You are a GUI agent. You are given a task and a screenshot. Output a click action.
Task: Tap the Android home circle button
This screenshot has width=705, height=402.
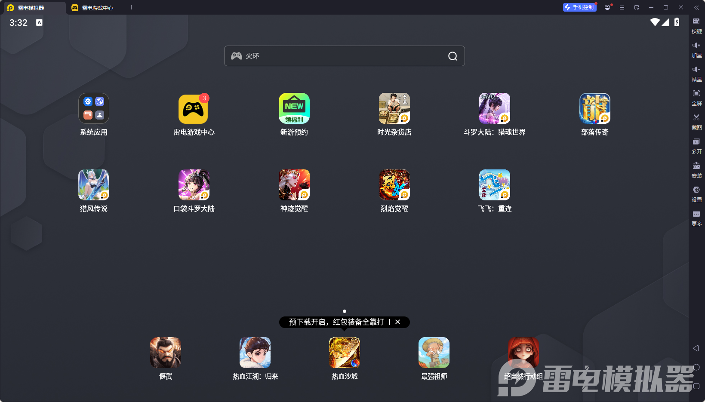[696, 367]
